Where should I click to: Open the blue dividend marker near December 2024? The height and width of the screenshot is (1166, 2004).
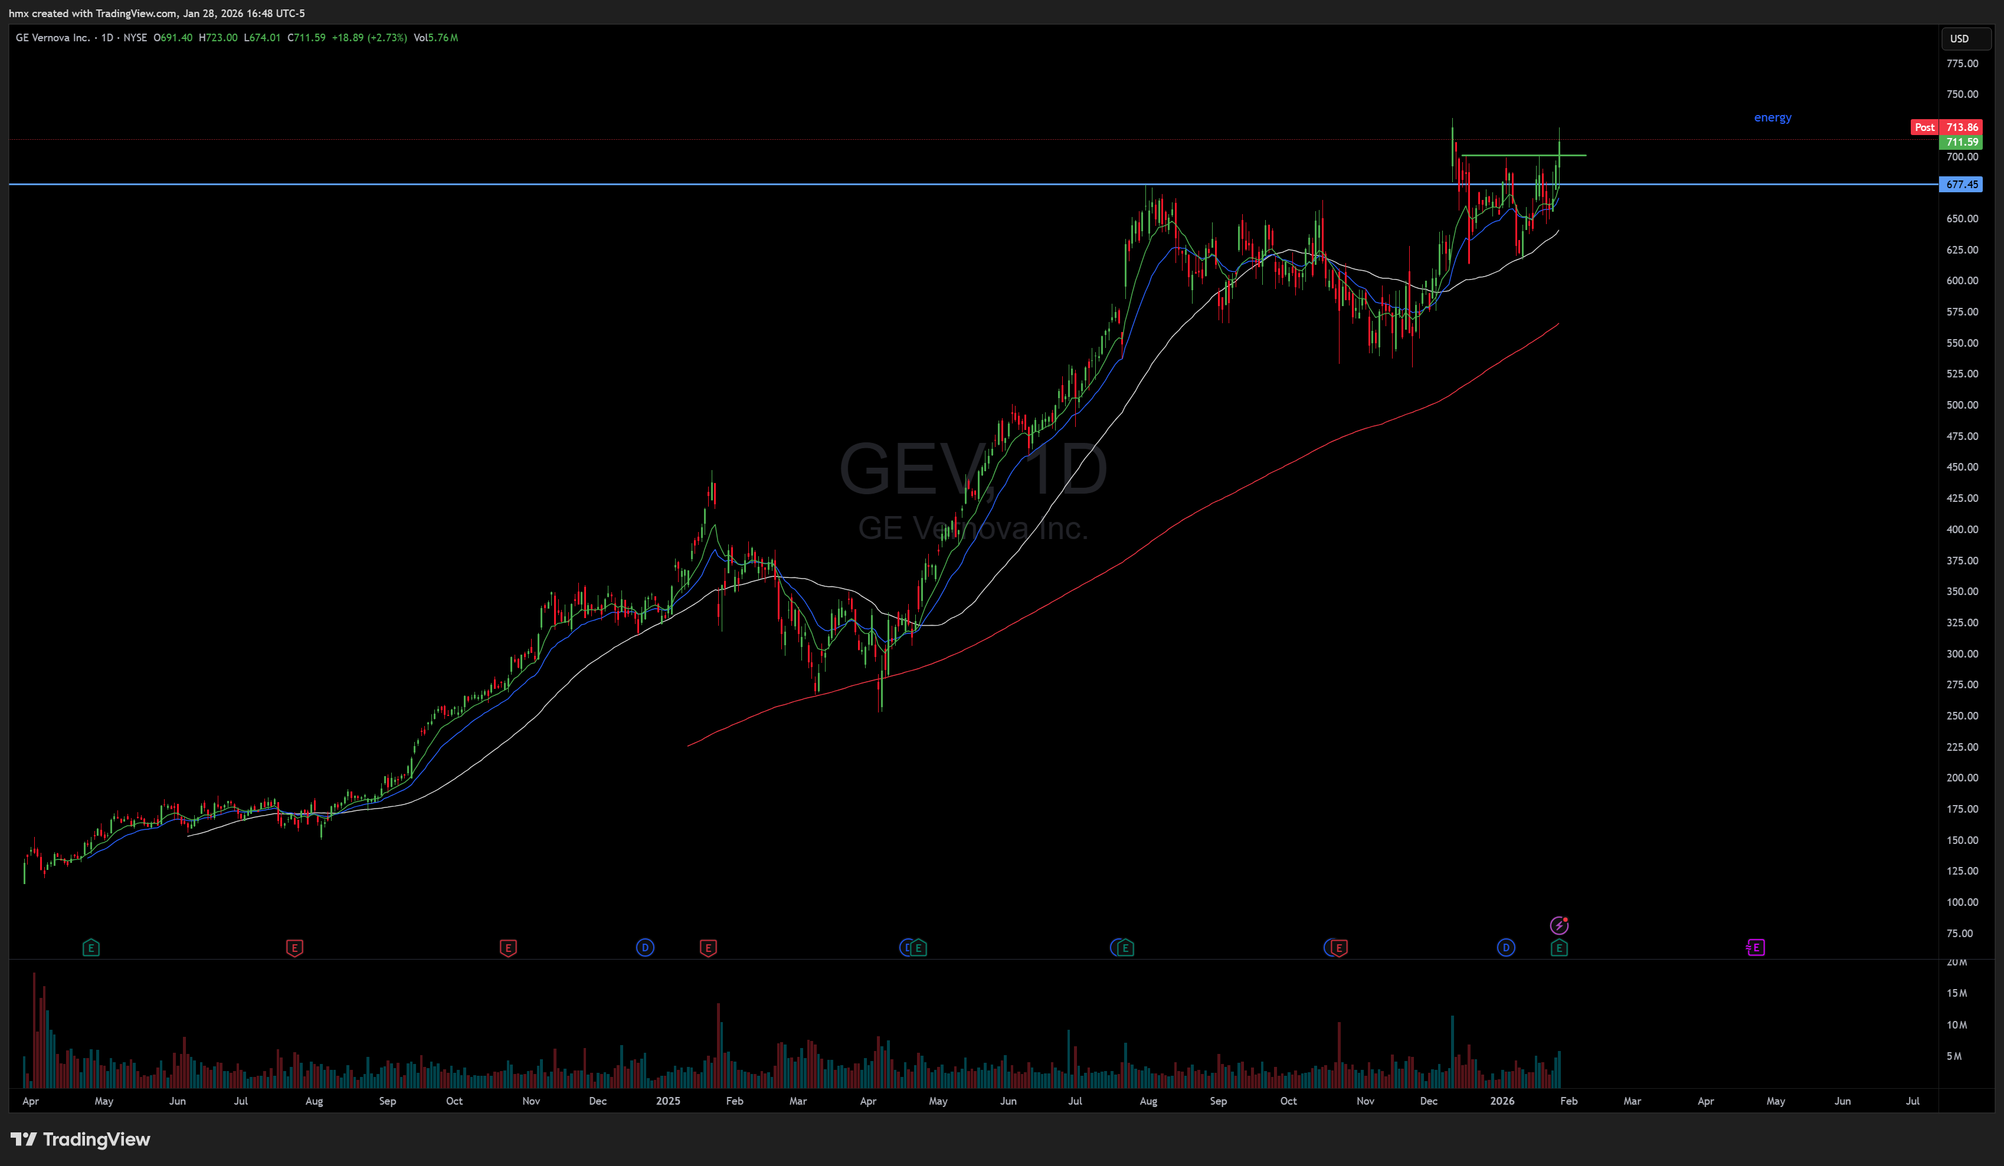(645, 947)
